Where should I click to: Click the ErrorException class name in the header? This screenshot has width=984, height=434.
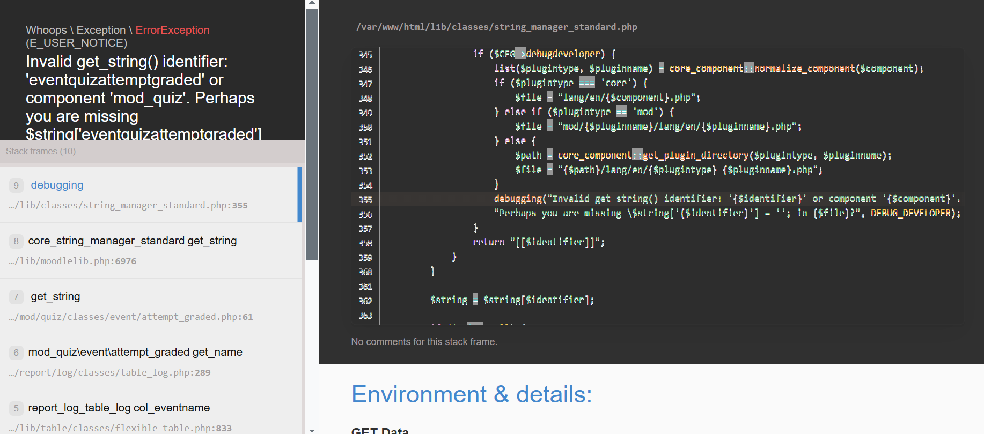(x=172, y=30)
